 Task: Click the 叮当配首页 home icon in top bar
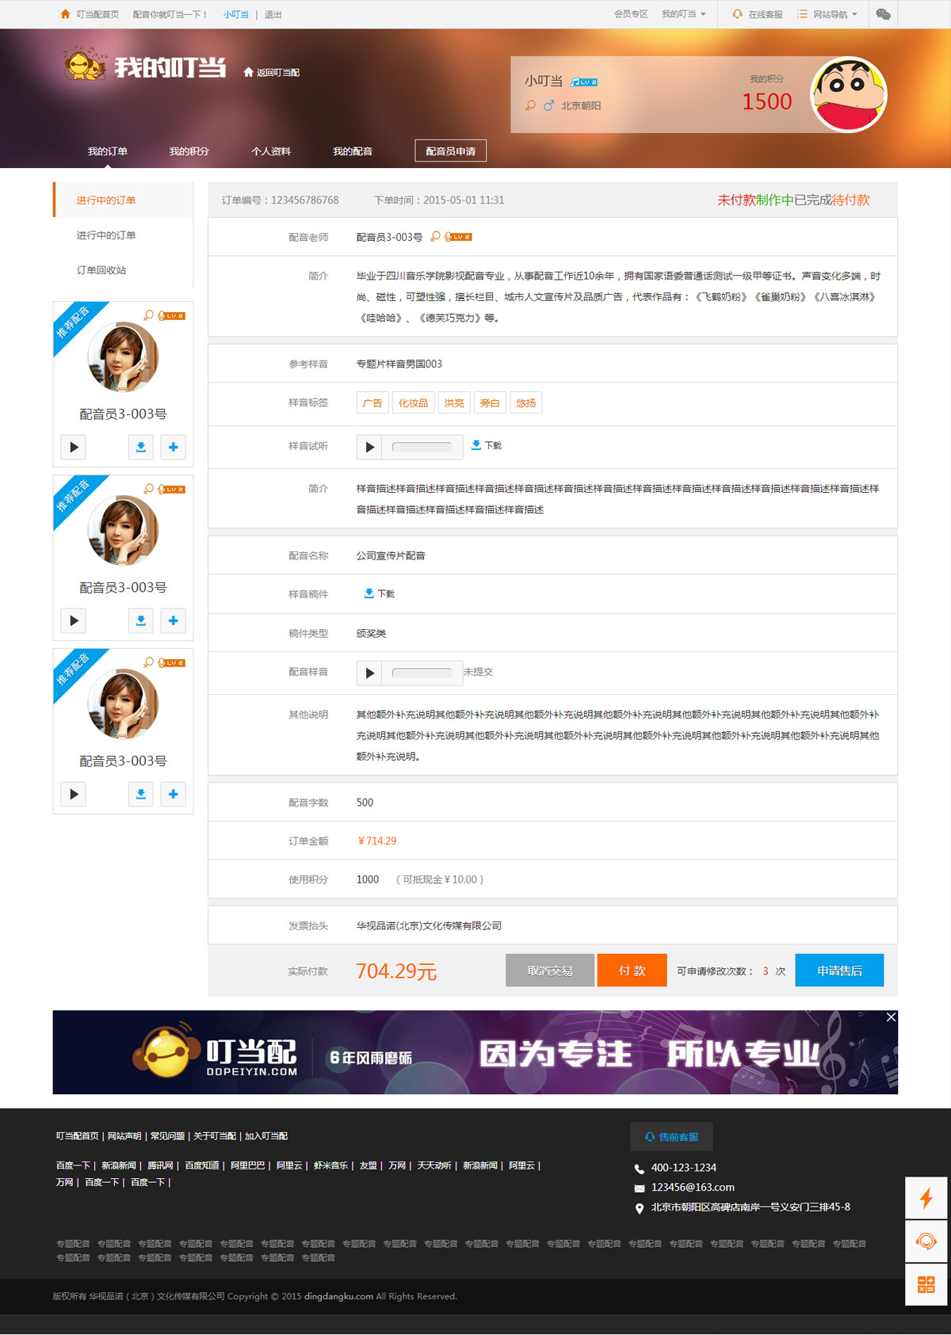[65, 14]
